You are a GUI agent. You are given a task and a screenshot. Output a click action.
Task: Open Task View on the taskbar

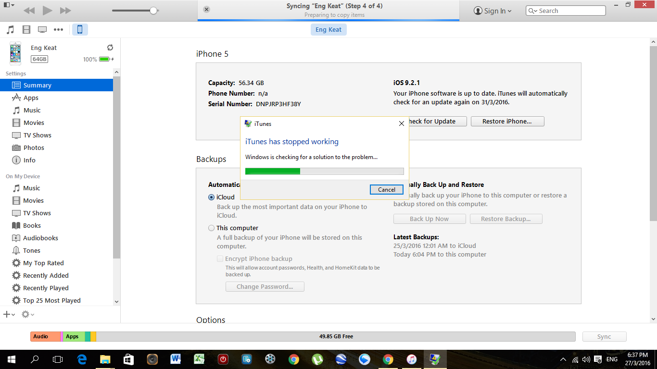point(58,359)
